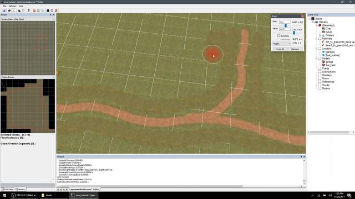Click the third toolbar icon with thin lines

tap(13, 11)
